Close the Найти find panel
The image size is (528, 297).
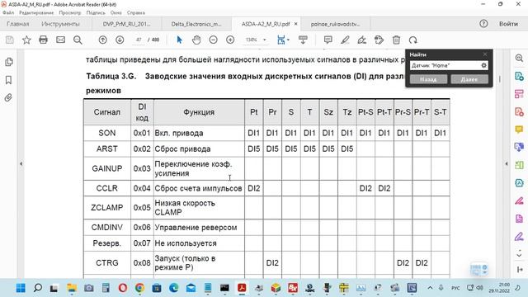[485, 54]
